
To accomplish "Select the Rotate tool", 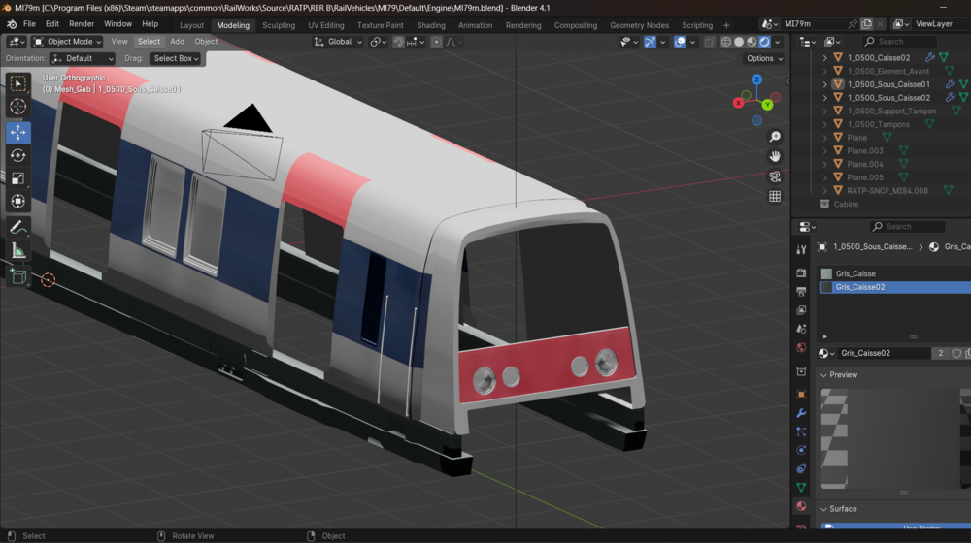I will (x=17, y=155).
